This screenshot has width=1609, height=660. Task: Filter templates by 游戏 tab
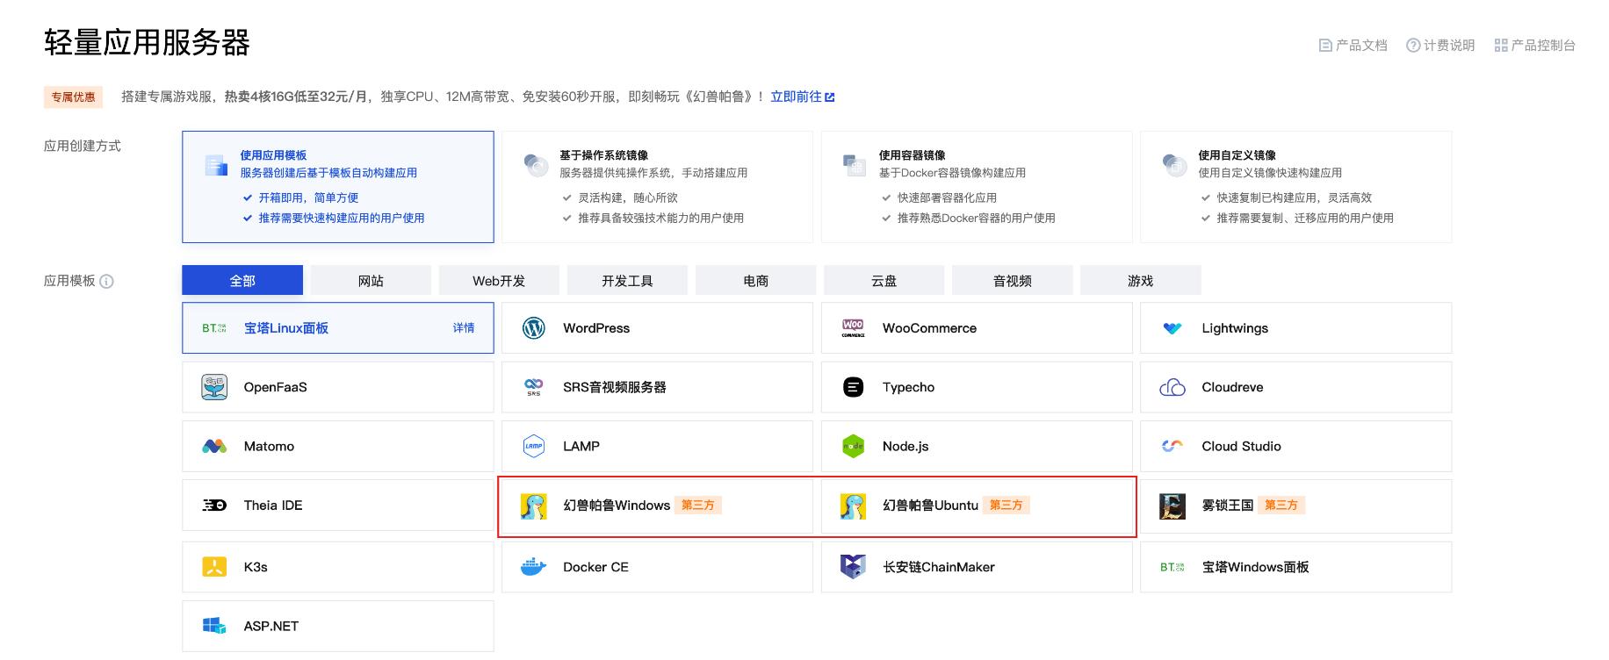pyautogui.click(x=1141, y=281)
